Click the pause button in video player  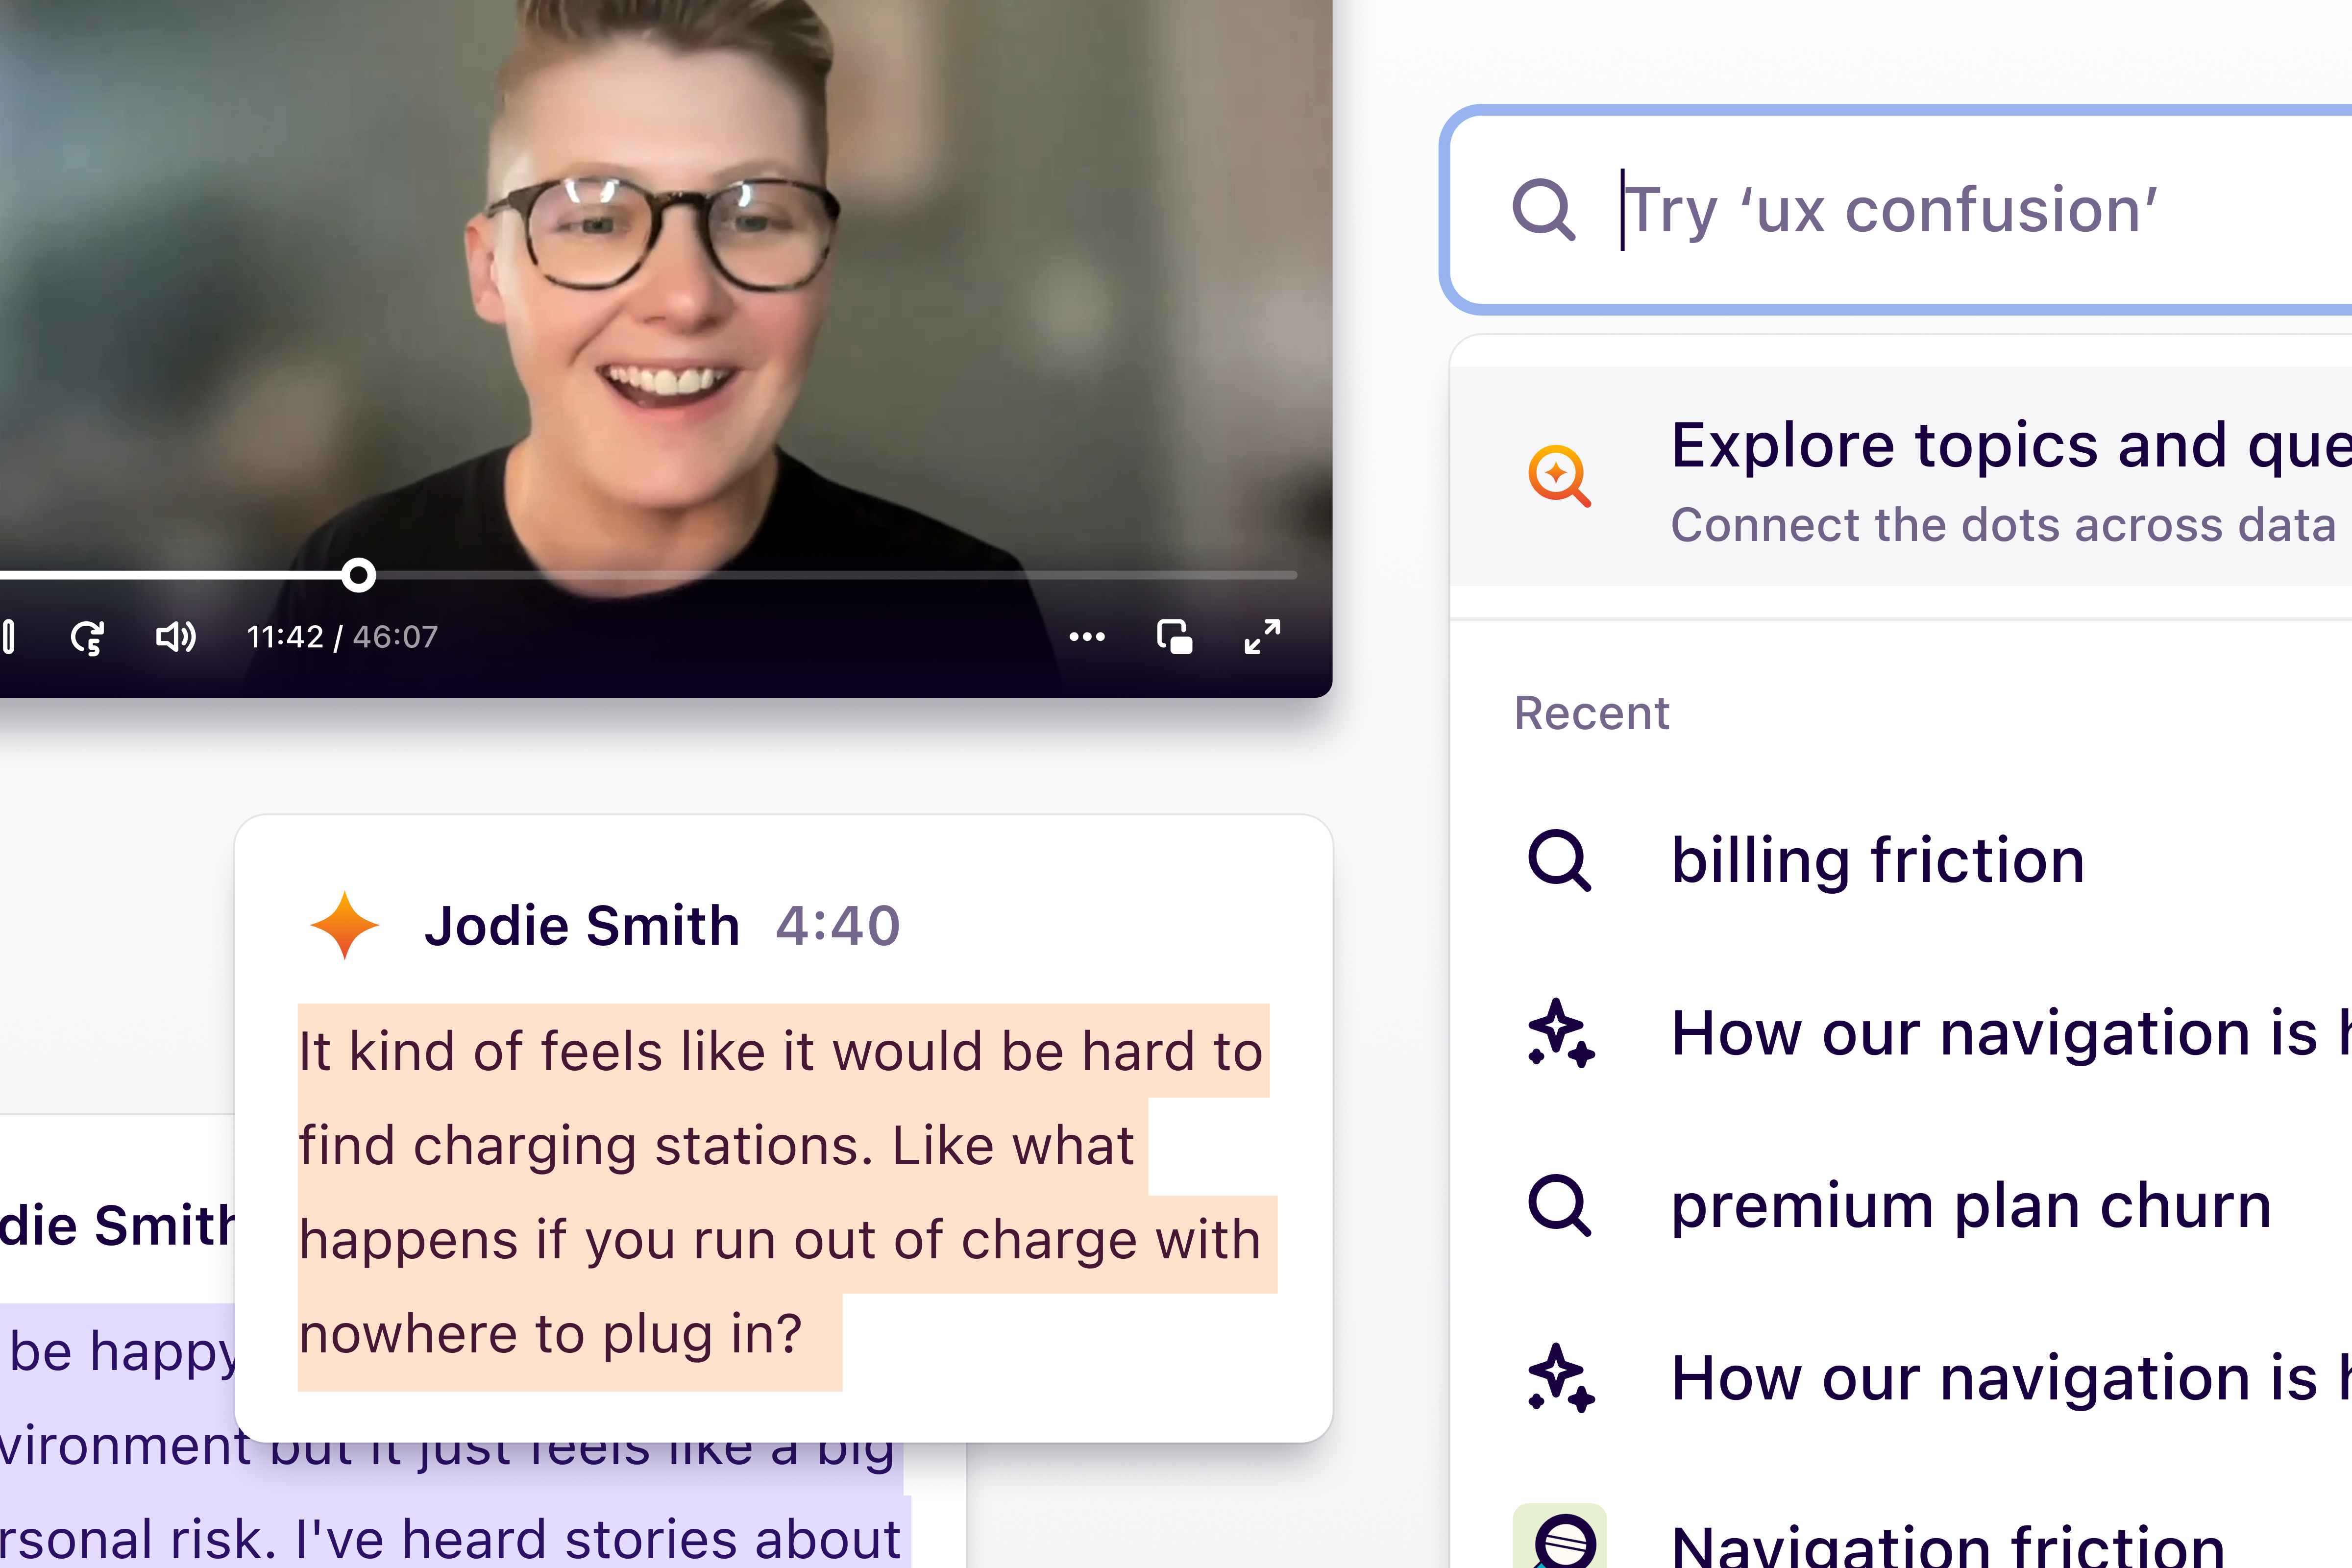(x=8, y=637)
